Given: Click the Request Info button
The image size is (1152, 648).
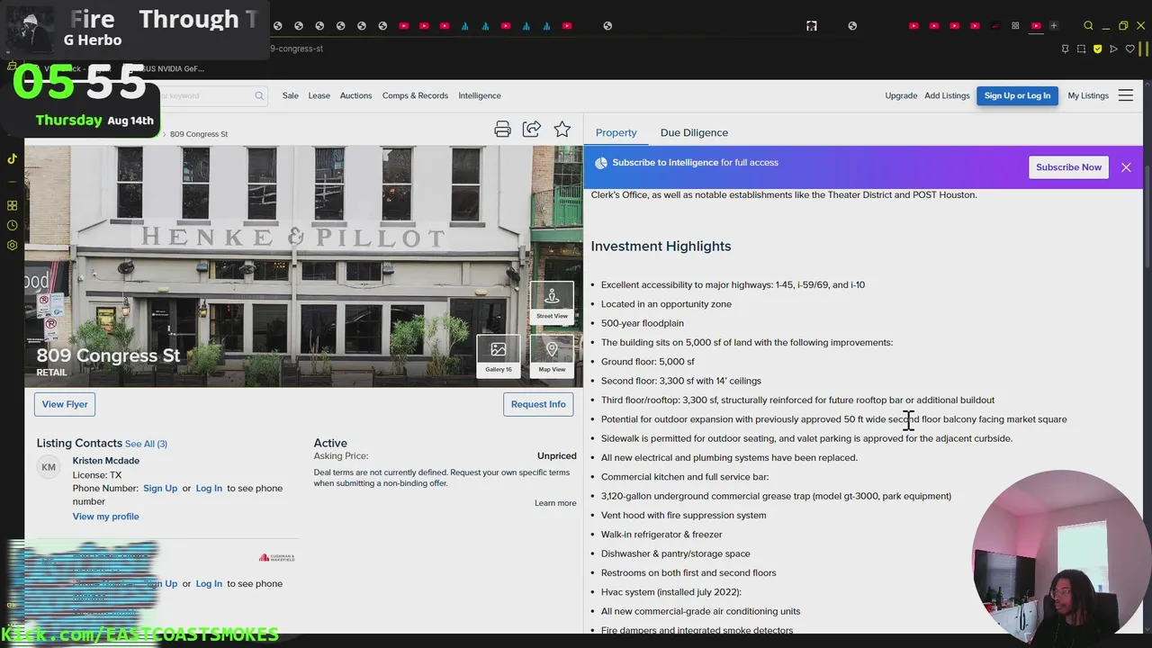Looking at the screenshot, I should coord(538,404).
